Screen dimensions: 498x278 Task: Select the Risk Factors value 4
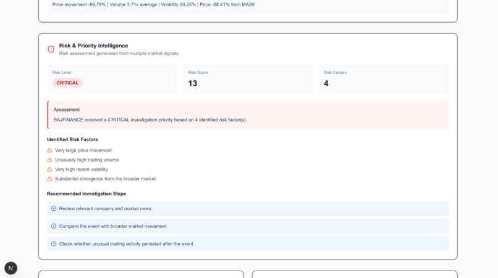(326, 83)
